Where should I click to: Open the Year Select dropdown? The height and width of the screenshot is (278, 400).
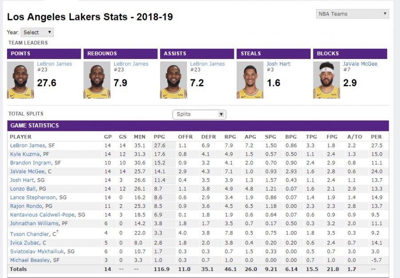pos(37,32)
